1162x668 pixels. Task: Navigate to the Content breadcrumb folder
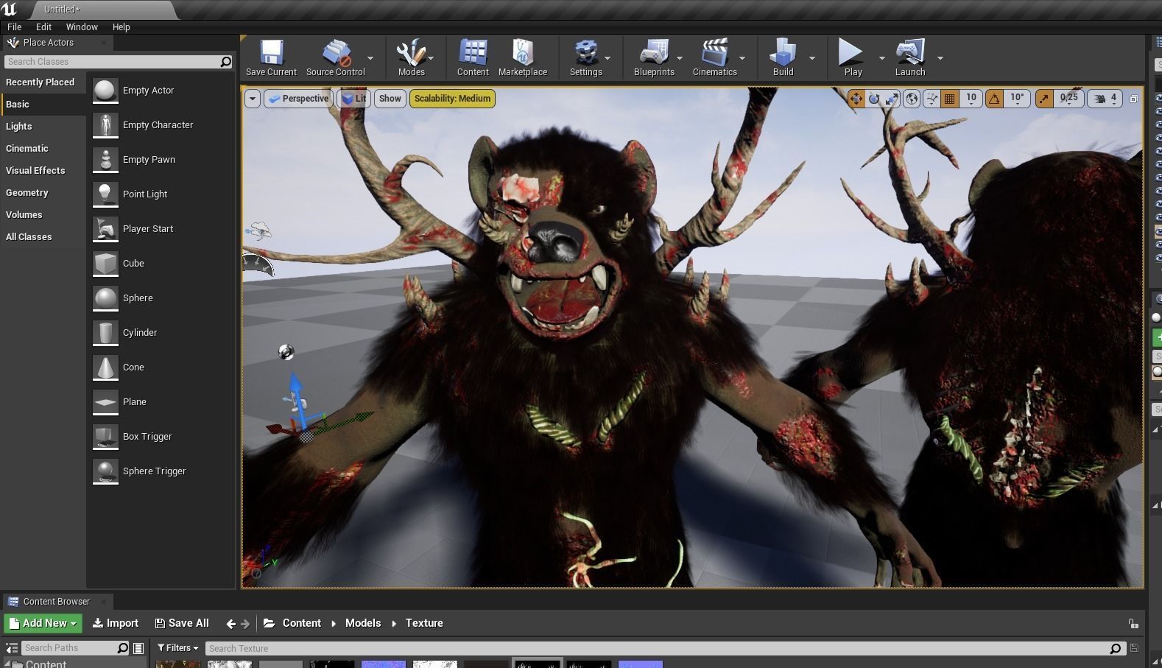[x=302, y=623]
